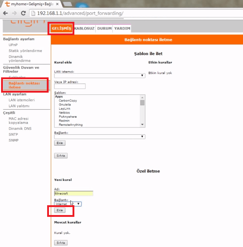
Task: Open LAN istemcileri page
Action: [x=21, y=100]
